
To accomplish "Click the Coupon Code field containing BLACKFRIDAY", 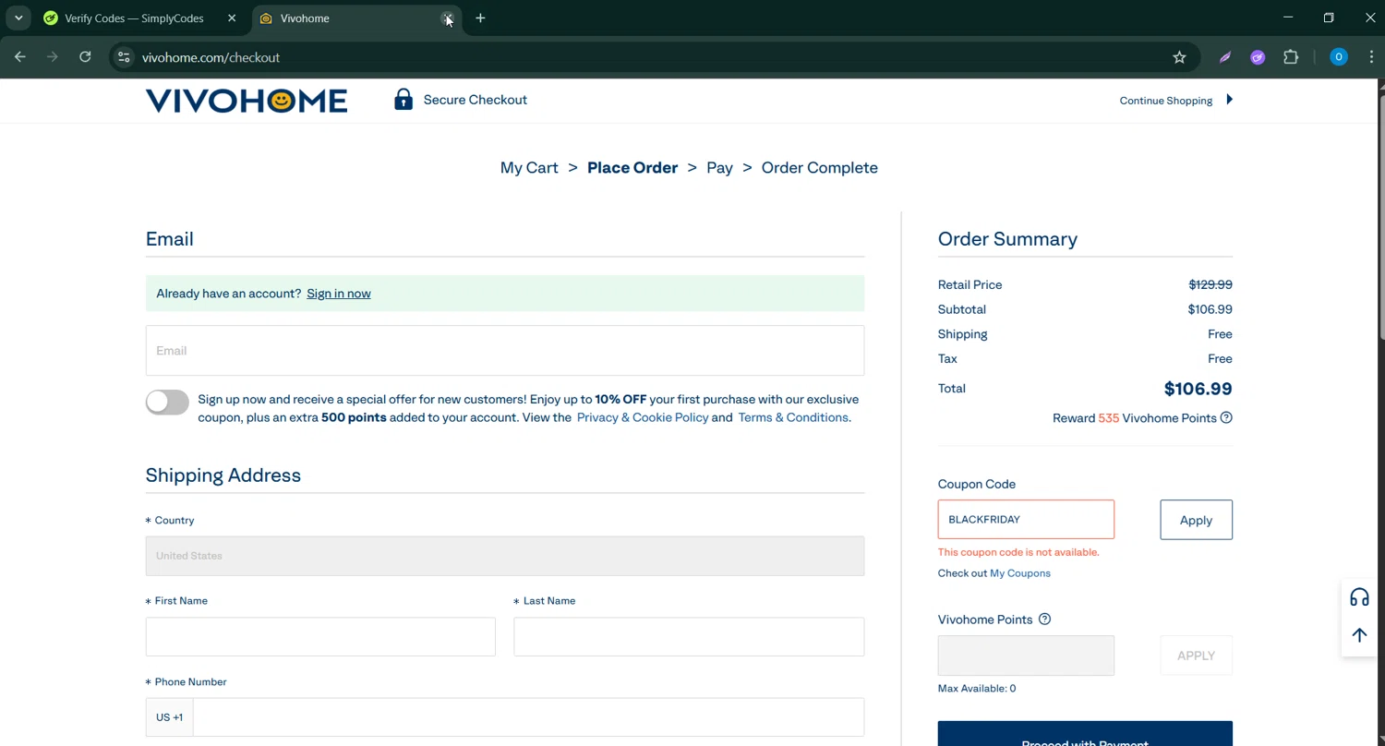I will tap(1026, 520).
